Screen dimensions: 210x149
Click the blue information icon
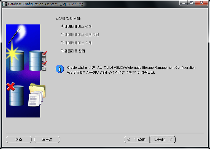point(60,69)
